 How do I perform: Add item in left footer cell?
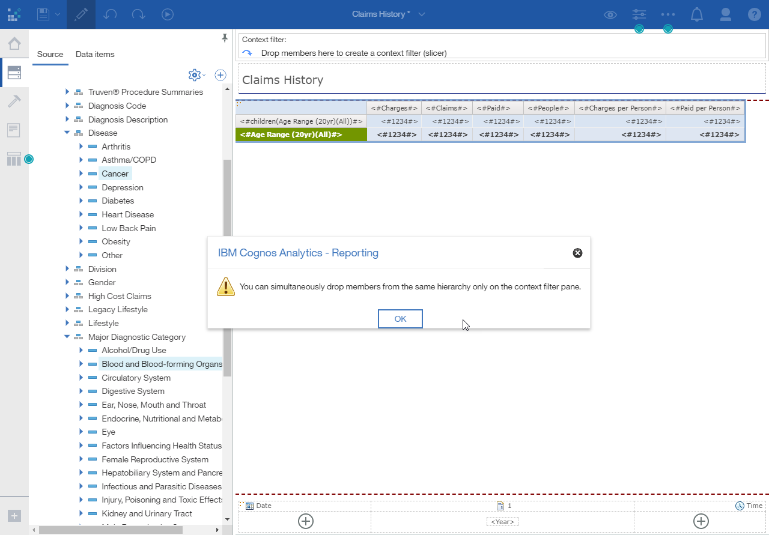pos(305,521)
